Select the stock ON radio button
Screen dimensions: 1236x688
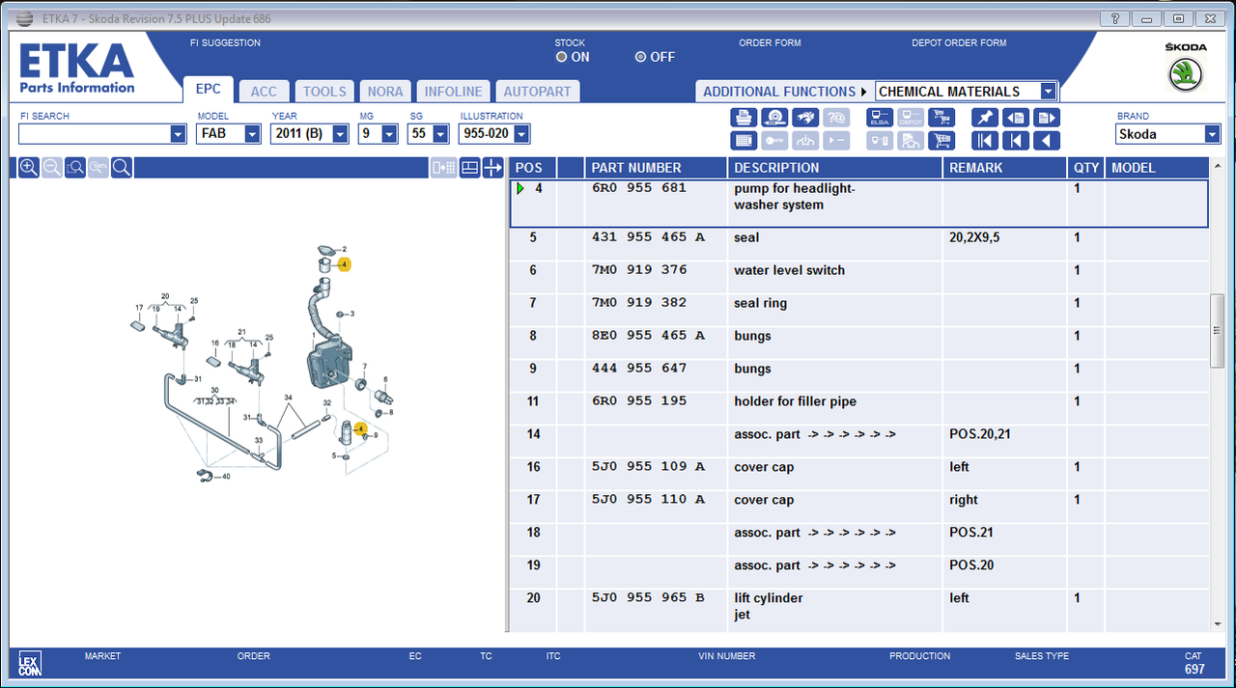click(561, 57)
